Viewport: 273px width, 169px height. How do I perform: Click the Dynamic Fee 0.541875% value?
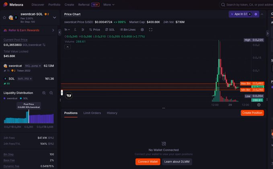(47, 166)
